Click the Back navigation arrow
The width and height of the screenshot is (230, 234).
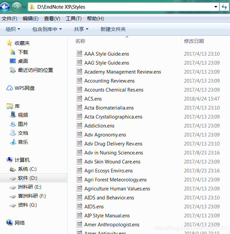click(x=5, y=7)
